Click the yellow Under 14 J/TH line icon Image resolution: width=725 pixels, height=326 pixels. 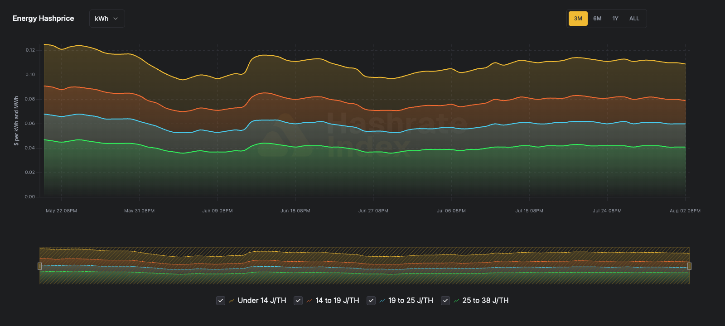coord(232,301)
